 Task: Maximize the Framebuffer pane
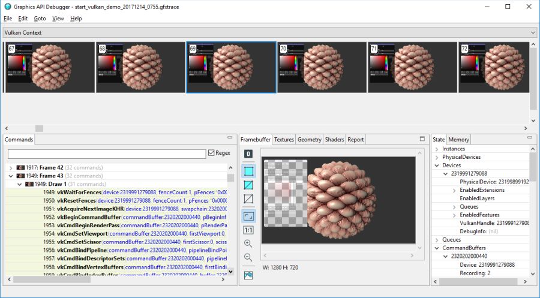422,139
